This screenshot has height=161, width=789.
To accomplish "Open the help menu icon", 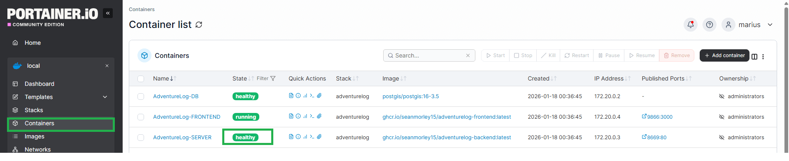I will [710, 25].
